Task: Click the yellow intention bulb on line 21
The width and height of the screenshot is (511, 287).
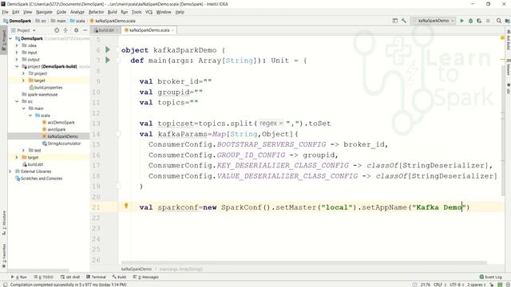Action: [126, 206]
